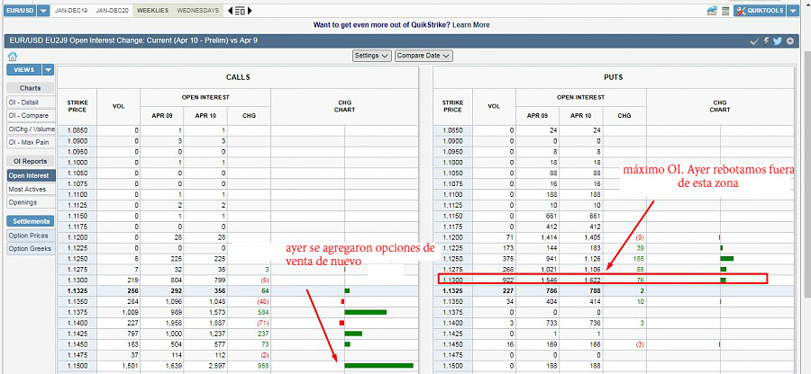Expand the EUR/USD dropdown arrow
This screenshot has width=811, height=374.
pos(44,10)
